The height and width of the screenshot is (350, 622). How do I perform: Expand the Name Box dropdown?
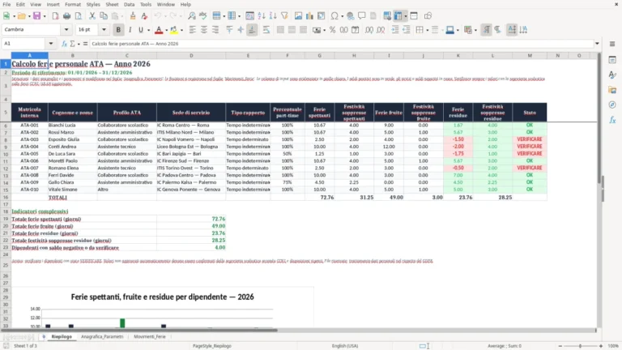coord(51,44)
